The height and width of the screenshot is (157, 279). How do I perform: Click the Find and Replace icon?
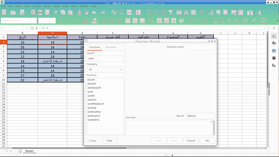click(x=114, y=13)
